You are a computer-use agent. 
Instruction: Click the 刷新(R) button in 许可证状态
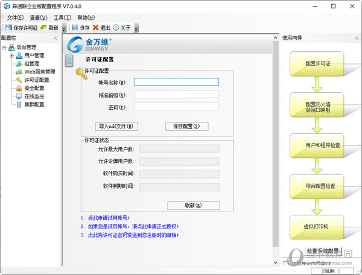194,206
